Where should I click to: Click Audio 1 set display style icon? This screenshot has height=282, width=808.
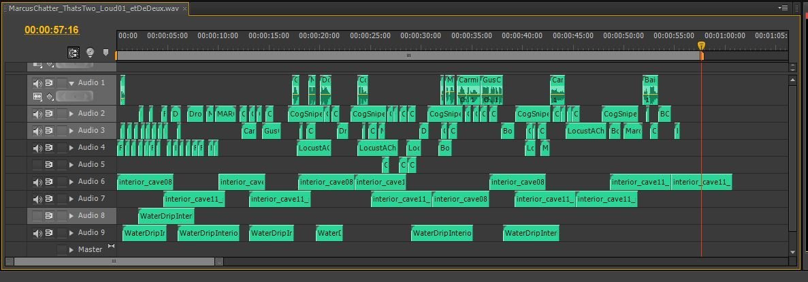pos(37,97)
